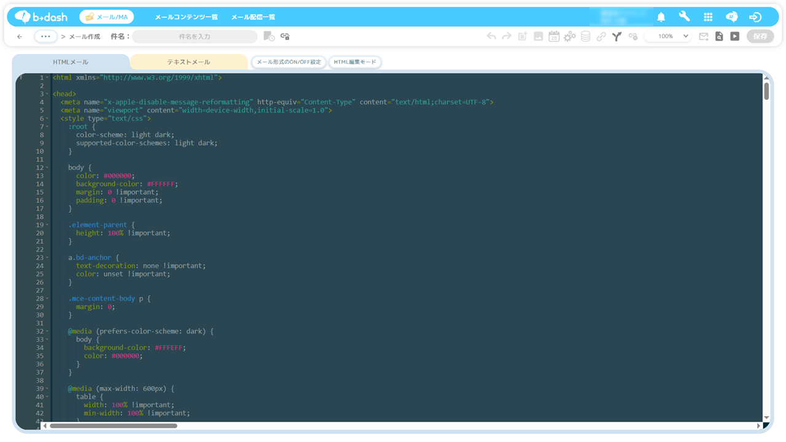This screenshot has width=786, height=442.
Task: Click the horizontal scrollbar thumb
Action: (114, 425)
